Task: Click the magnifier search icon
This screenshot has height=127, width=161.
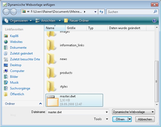Action: point(155,12)
